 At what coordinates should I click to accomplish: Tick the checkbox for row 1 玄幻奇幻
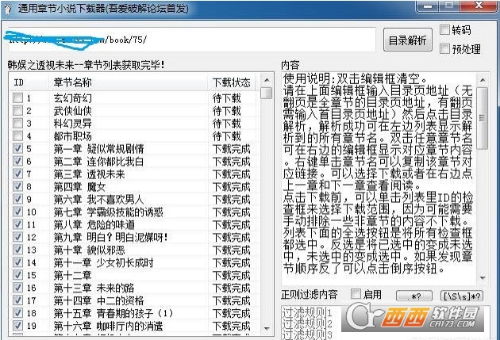click(17, 97)
